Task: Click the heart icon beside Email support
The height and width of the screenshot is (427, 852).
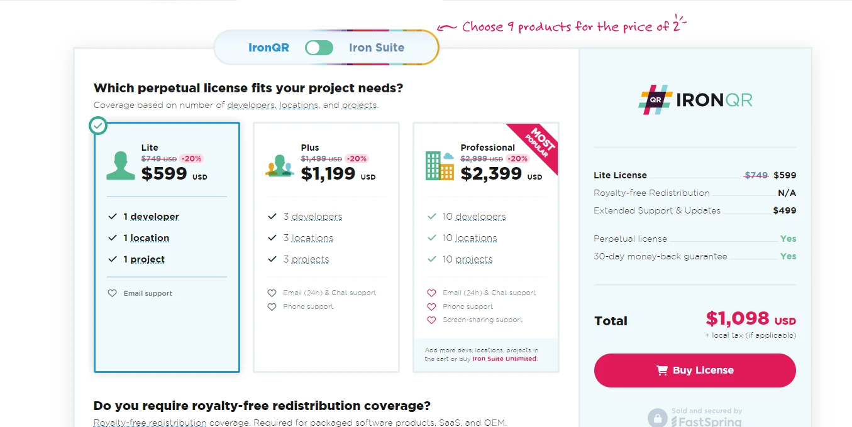Action: click(113, 293)
